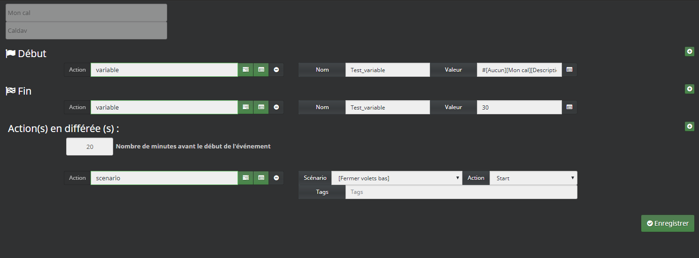Open the Action dropdown showing Start

(x=533, y=178)
